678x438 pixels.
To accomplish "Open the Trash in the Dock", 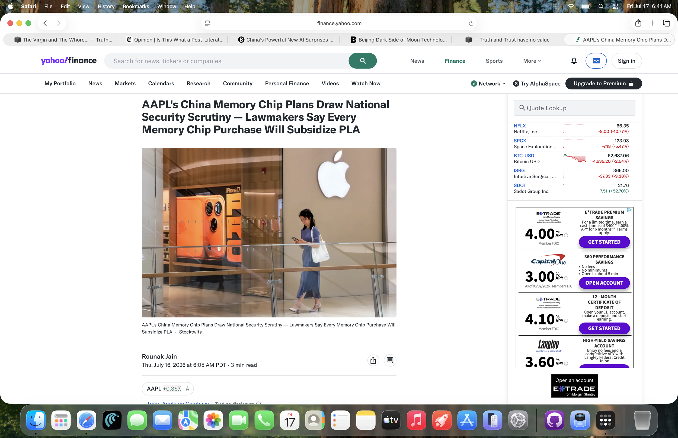I will [642, 420].
